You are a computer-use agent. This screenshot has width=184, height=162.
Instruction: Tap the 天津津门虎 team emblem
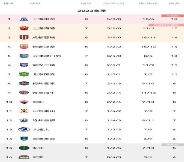pos(24,56)
